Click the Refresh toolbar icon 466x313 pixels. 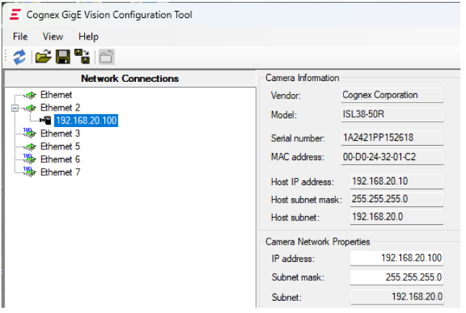pos(19,57)
